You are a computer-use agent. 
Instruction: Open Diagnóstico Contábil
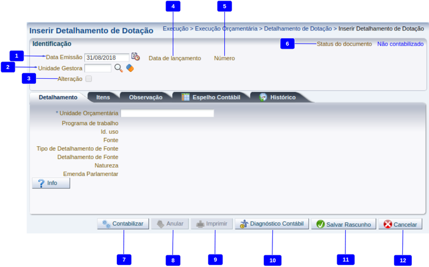[x=272, y=224]
